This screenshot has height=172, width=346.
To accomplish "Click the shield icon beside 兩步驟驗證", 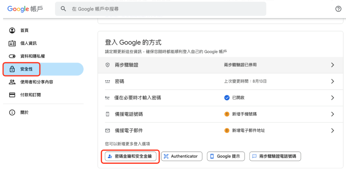I will (107, 65).
